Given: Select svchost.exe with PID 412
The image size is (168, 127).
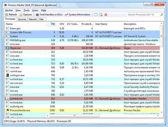Looking at the screenshot, I should [x=82, y=52].
